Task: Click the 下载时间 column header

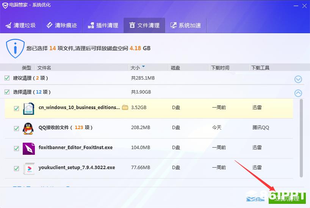Action: pos(220,68)
